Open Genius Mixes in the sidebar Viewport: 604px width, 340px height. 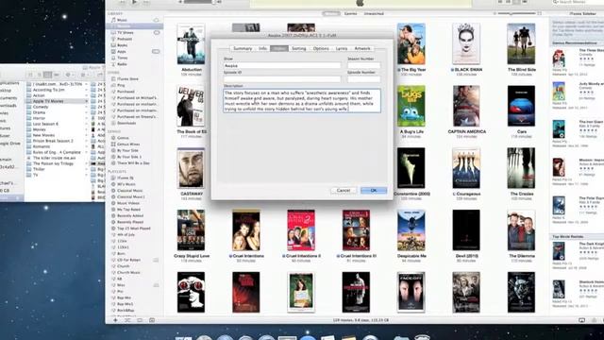[128, 144]
